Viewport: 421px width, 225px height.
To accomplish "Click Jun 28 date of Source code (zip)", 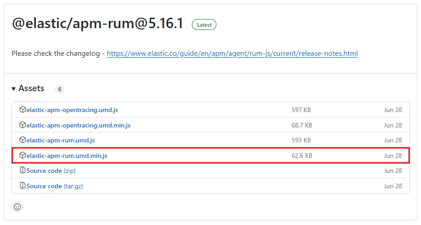I will pyautogui.click(x=393, y=171).
